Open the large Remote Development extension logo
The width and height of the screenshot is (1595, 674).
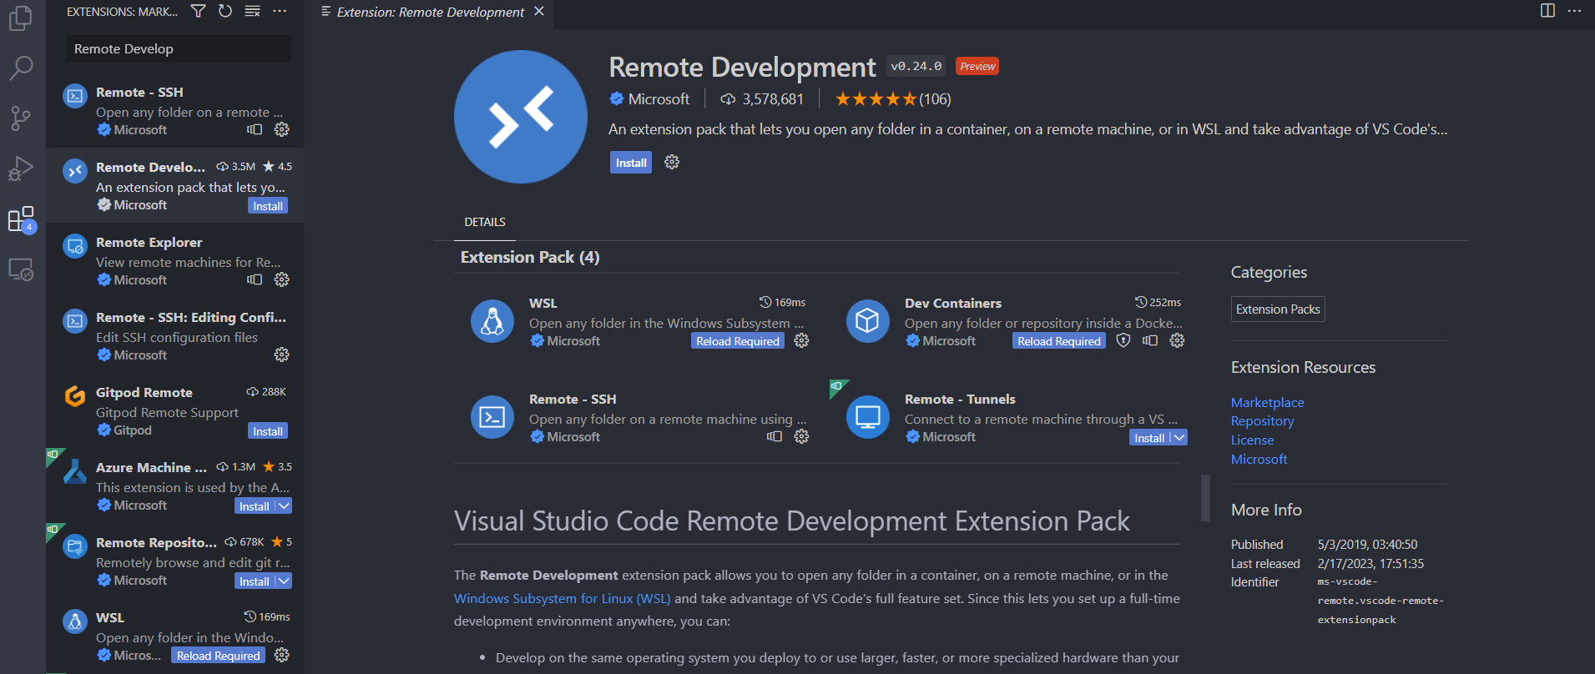[x=521, y=117]
